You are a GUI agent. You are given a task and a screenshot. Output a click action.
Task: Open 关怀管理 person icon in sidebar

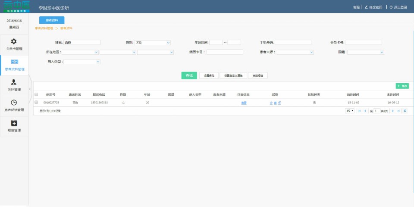(14, 82)
